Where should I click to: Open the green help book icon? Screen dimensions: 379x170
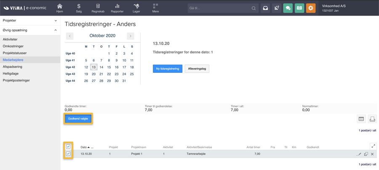click(x=299, y=8)
